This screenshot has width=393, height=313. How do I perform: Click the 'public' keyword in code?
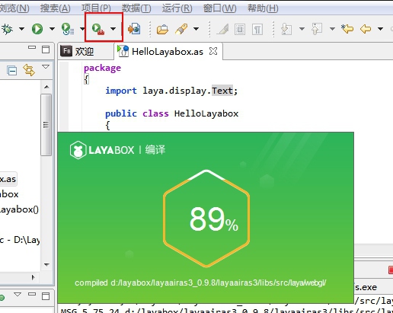click(x=121, y=113)
